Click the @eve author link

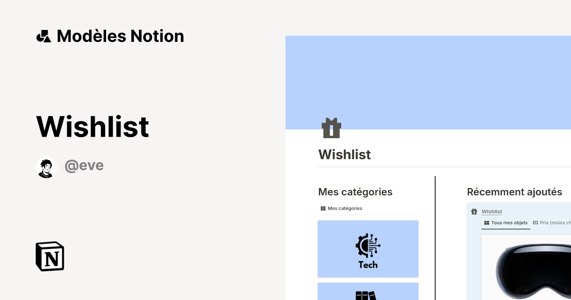point(84,165)
